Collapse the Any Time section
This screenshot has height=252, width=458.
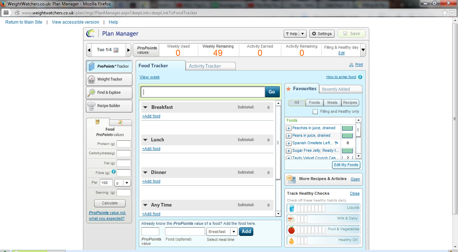click(x=146, y=205)
